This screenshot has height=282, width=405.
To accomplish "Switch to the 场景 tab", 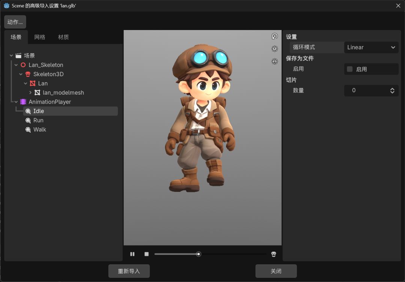I will [16, 37].
